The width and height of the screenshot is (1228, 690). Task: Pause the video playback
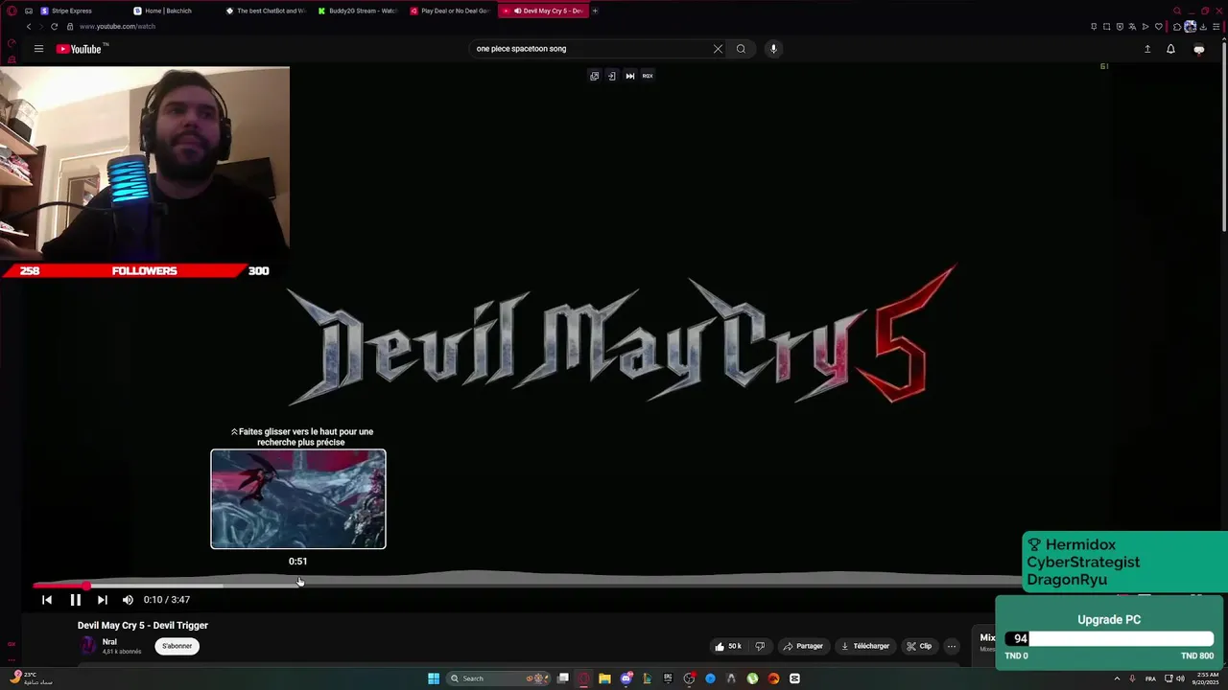(x=75, y=600)
